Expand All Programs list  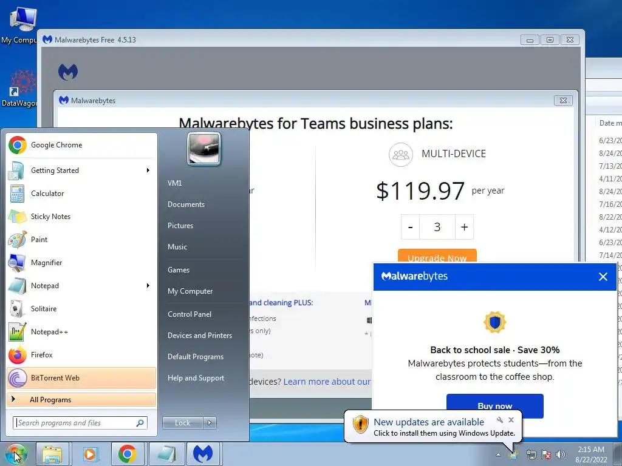(x=81, y=399)
